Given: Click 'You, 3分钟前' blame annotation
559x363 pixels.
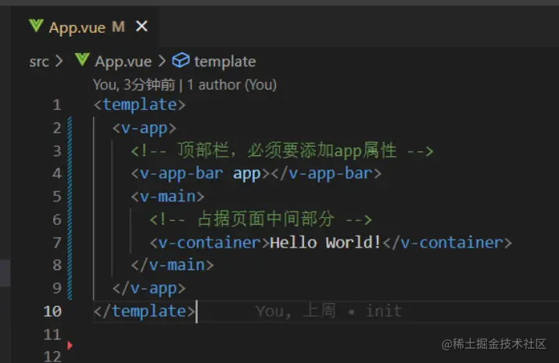Looking at the screenshot, I should [x=134, y=84].
